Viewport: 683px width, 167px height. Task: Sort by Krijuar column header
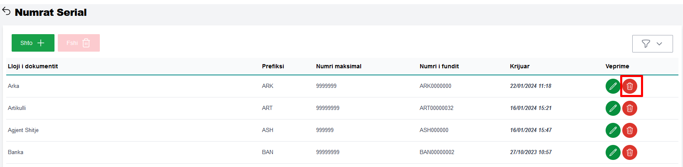pyautogui.click(x=520, y=66)
